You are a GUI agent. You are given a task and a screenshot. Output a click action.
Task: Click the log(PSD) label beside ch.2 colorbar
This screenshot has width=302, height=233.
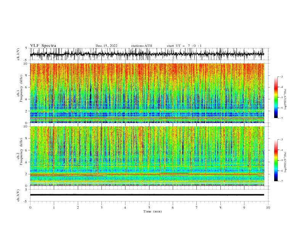click(285, 162)
